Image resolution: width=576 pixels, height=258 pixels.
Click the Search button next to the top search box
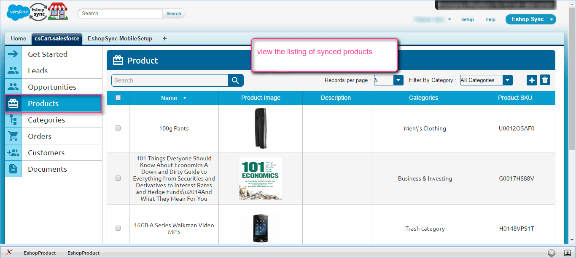[173, 13]
